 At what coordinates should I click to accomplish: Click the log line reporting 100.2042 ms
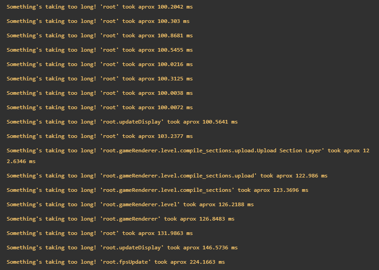(x=99, y=7)
